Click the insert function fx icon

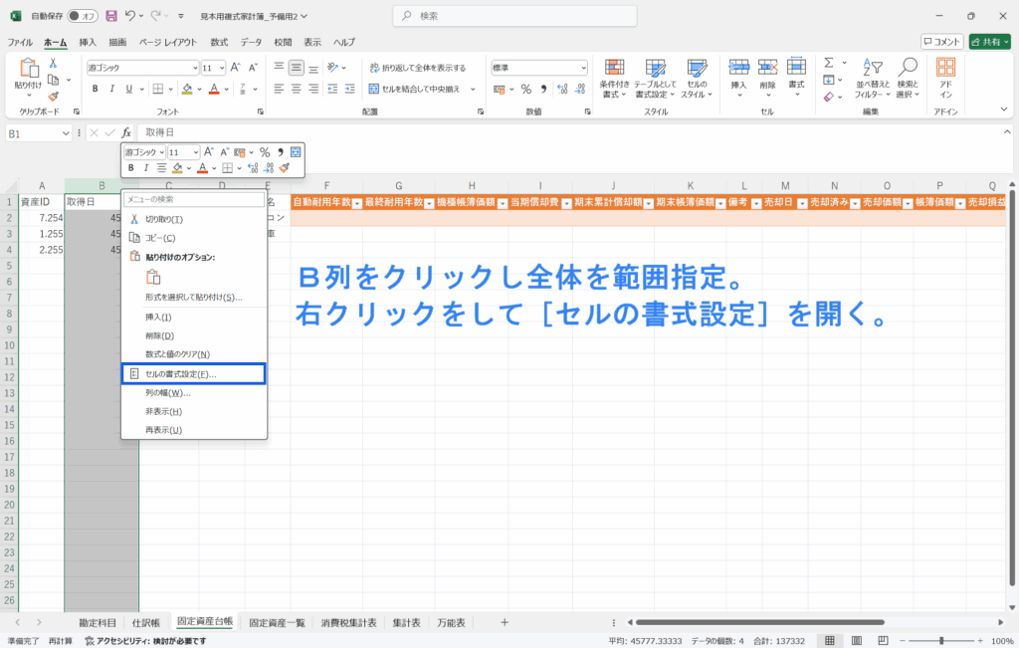pyautogui.click(x=126, y=132)
